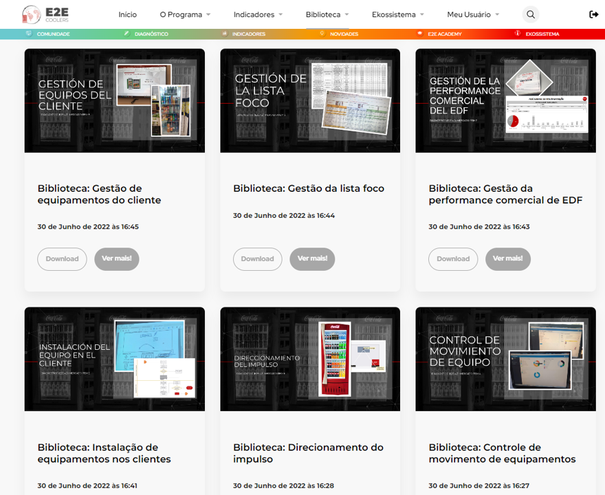605x495 pixels.
Task: Click Download on Gestão da lista foco card
Action: [x=257, y=259]
